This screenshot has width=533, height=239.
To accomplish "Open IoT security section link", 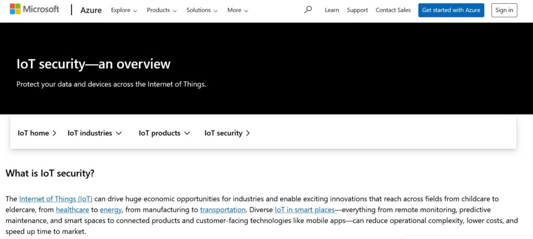I will [227, 133].
